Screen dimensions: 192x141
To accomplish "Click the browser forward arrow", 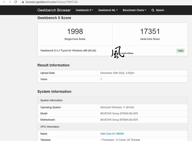I will pos(10,2).
